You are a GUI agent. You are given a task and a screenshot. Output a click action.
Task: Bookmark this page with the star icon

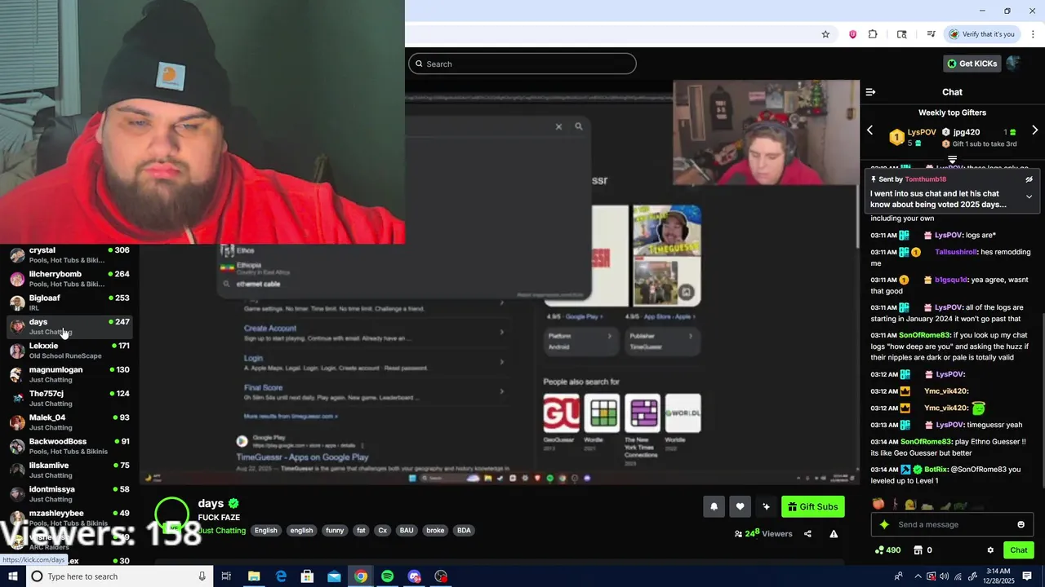pos(825,34)
